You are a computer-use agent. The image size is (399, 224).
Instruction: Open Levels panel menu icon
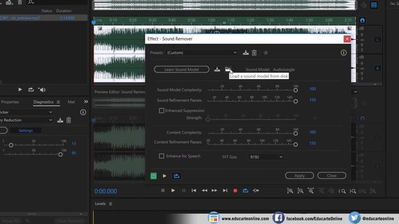pyautogui.click(x=111, y=203)
